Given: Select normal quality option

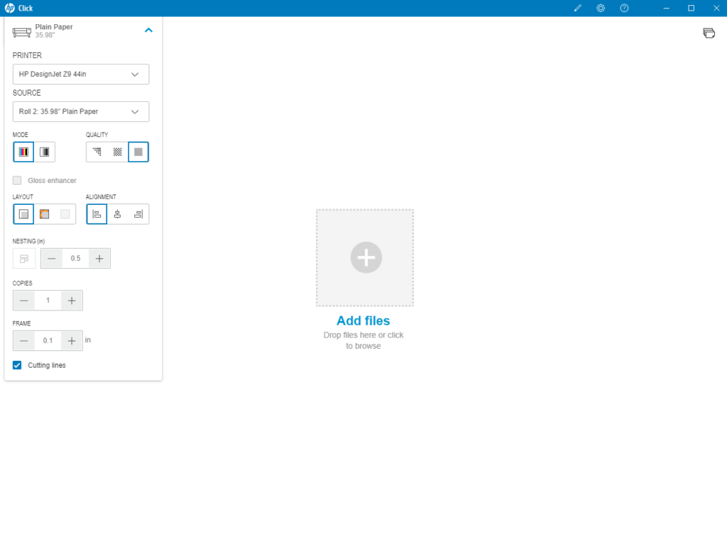Looking at the screenshot, I should point(117,152).
